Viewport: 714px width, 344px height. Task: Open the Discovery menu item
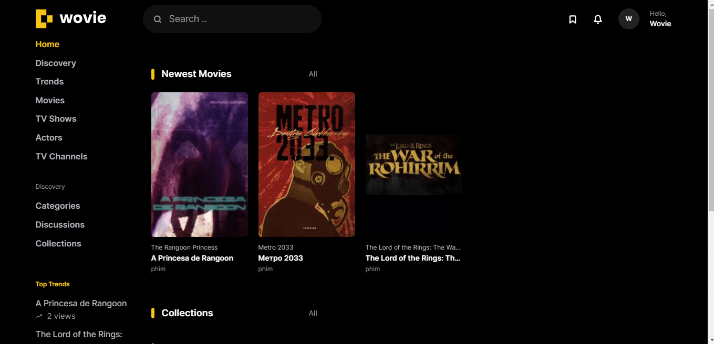coord(56,63)
